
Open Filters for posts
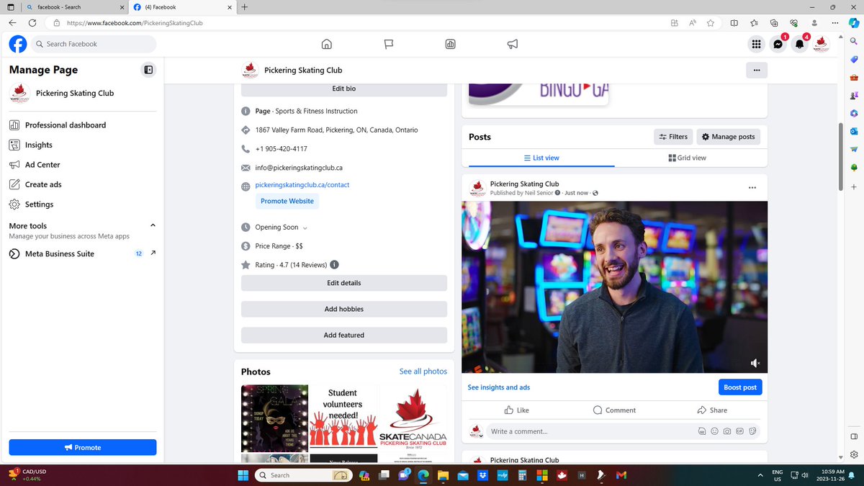click(673, 137)
